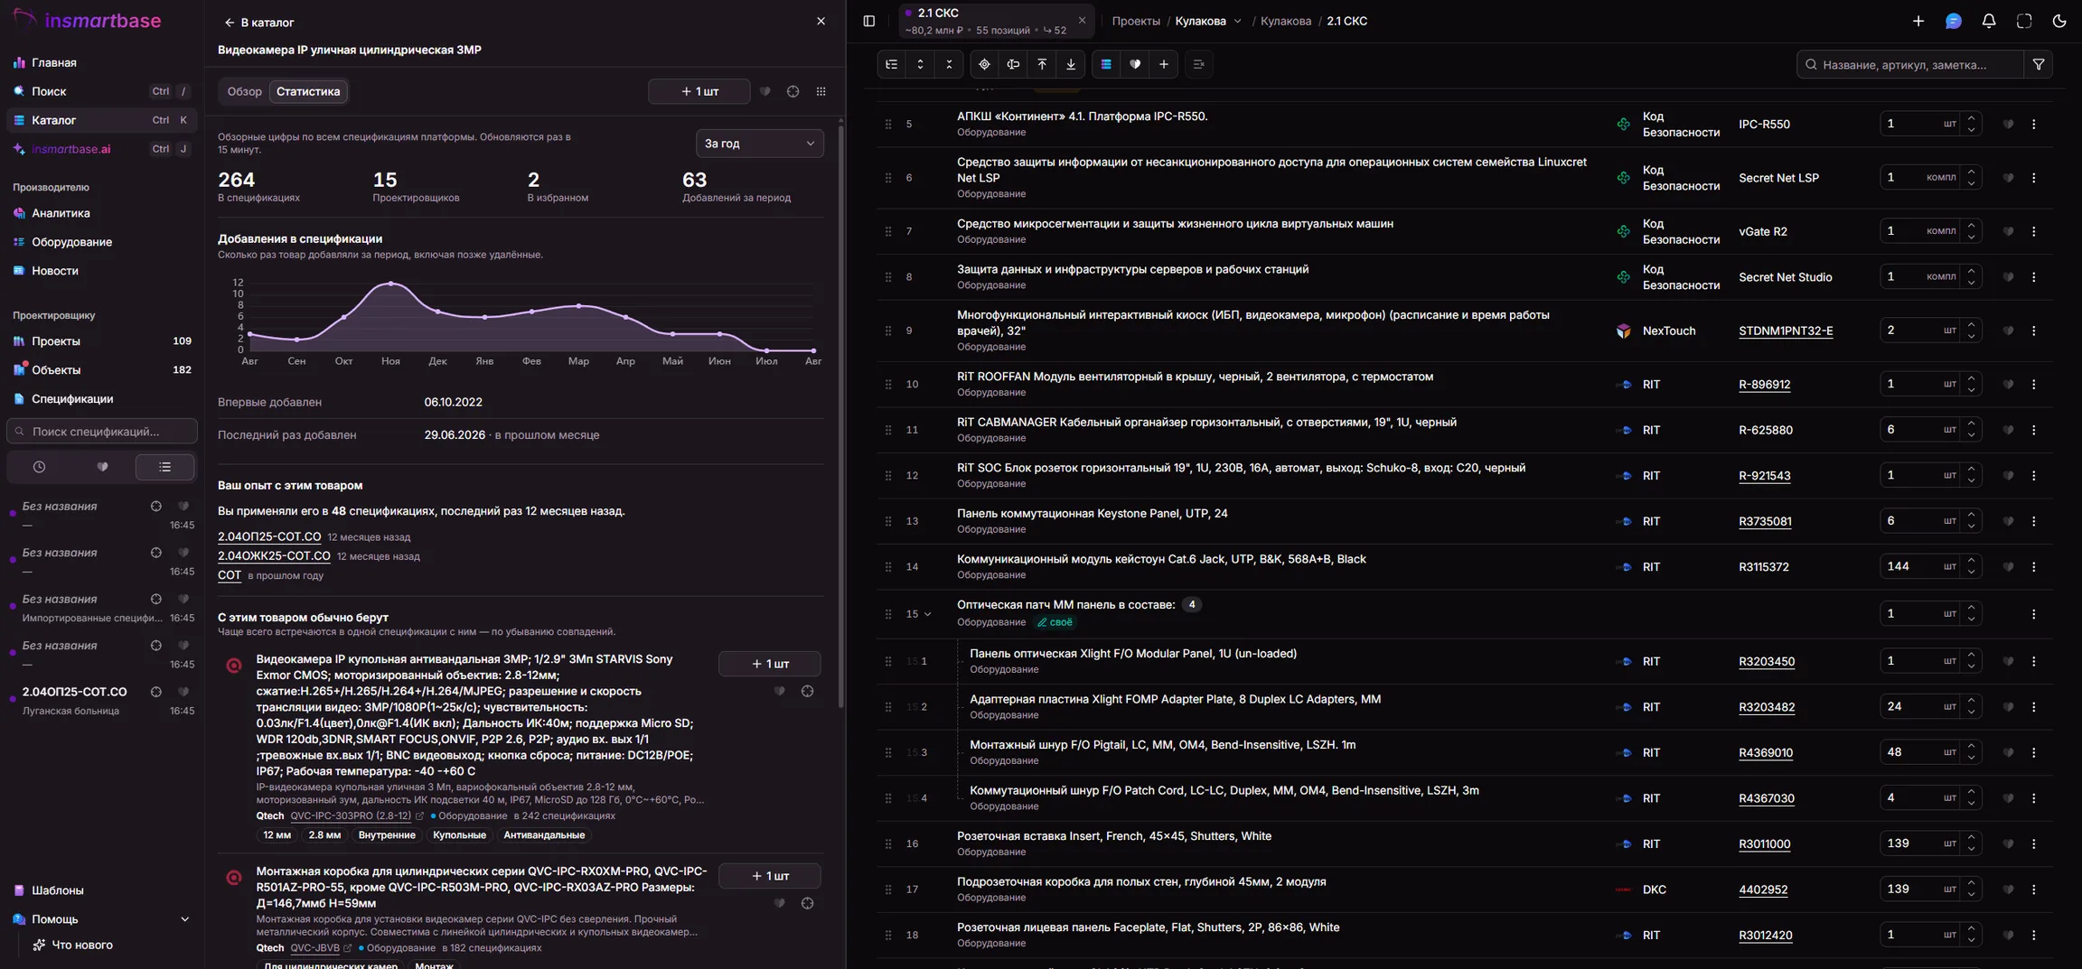Open the 'За год' period dropdown
This screenshot has width=2082, height=969.
pos(759,144)
